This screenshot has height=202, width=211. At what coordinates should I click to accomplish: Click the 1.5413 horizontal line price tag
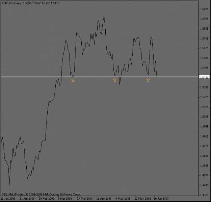[x=204, y=77]
